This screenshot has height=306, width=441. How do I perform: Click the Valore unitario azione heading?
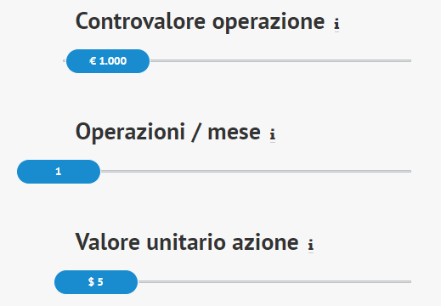pos(187,243)
